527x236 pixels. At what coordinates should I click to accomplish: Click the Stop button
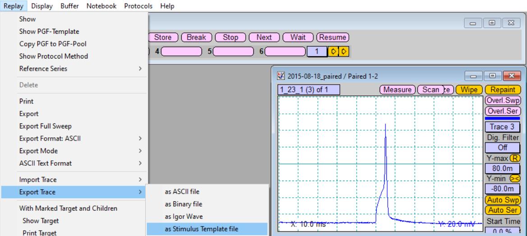point(230,37)
